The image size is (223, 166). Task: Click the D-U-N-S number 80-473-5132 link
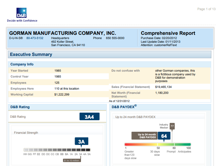[35, 38]
